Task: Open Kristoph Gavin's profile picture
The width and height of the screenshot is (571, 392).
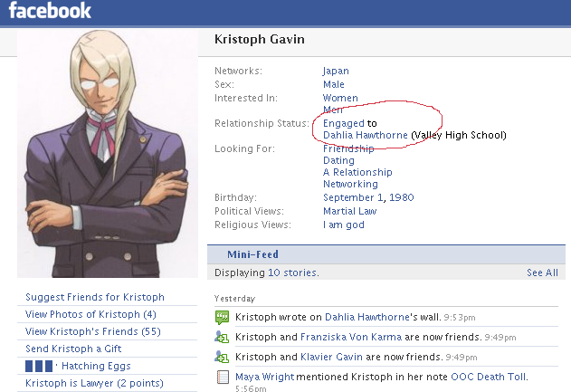Action: point(108,154)
